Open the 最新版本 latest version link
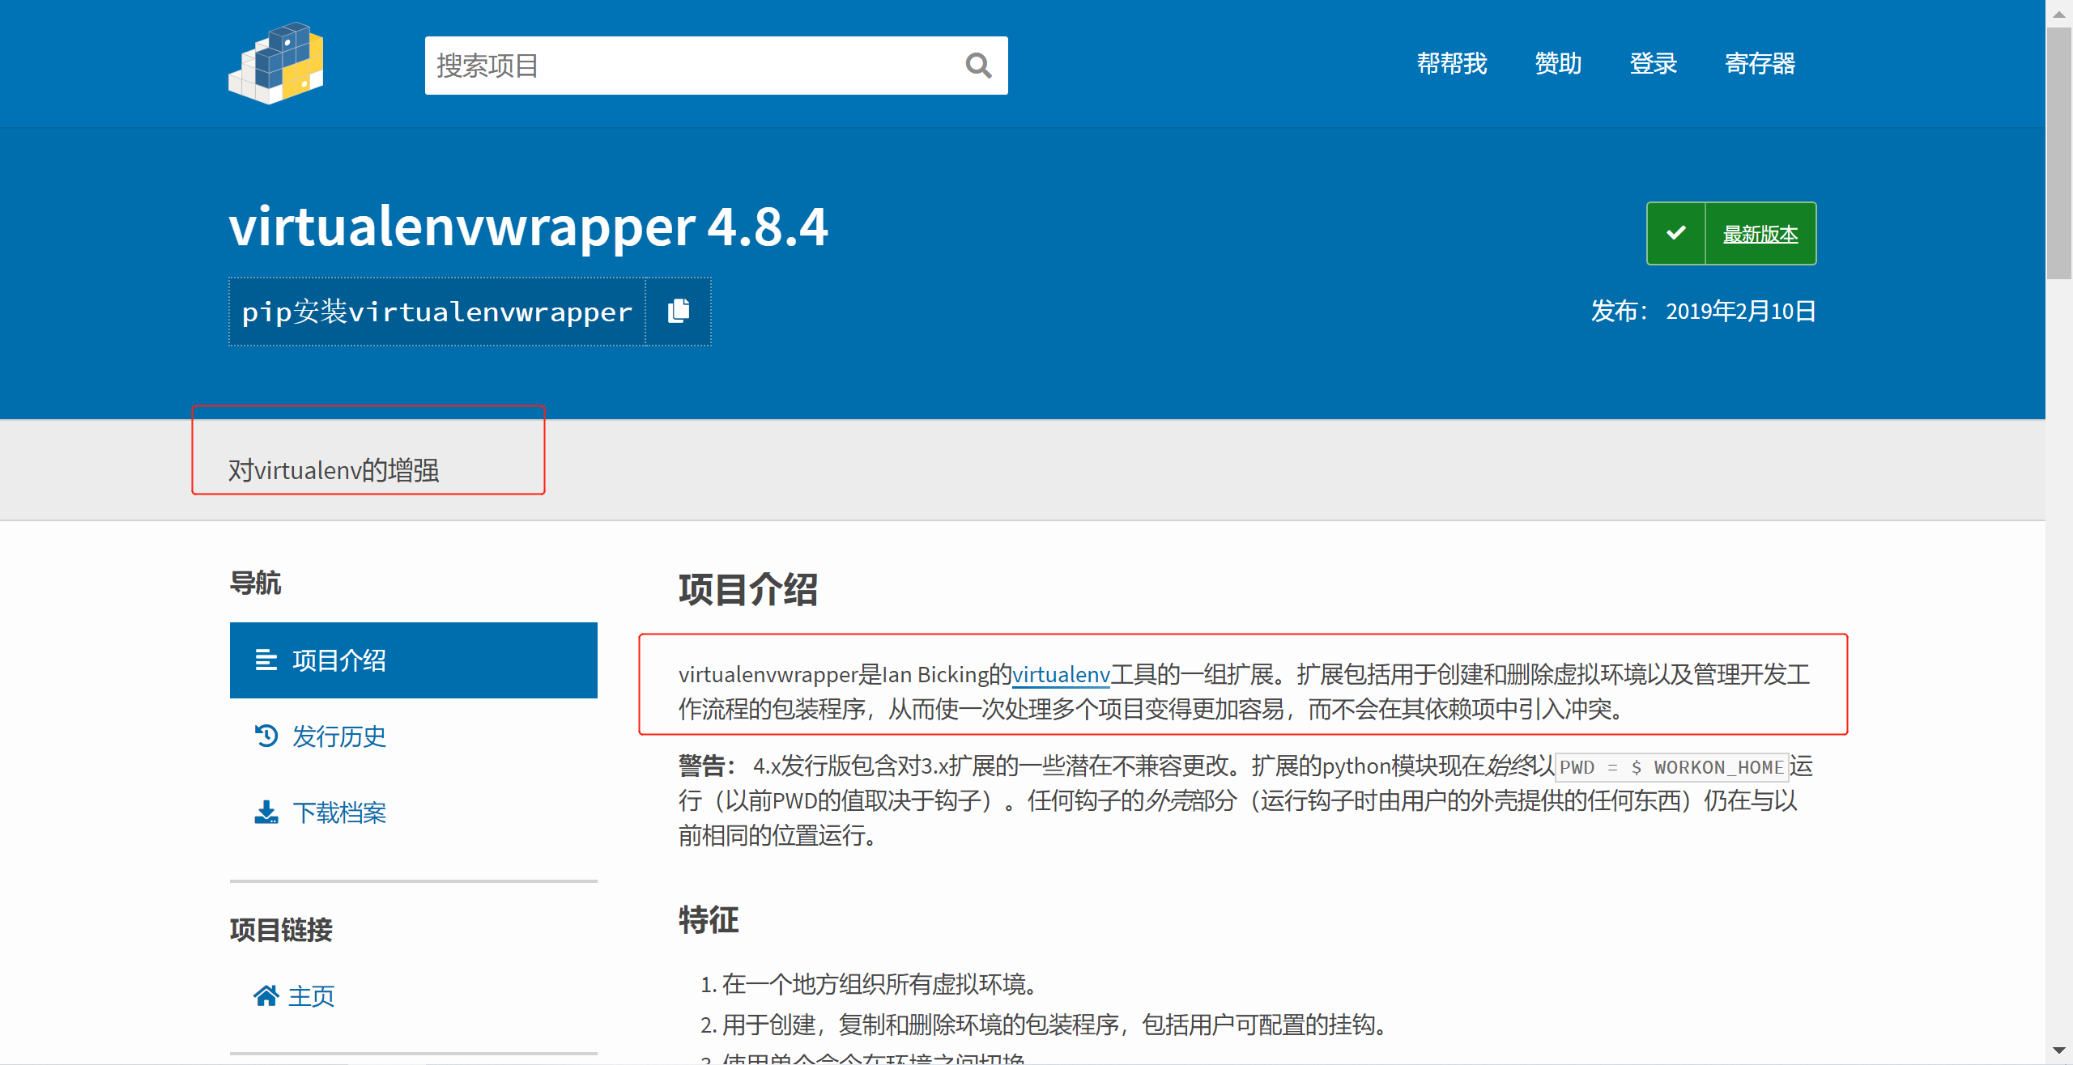 pyautogui.click(x=1760, y=234)
